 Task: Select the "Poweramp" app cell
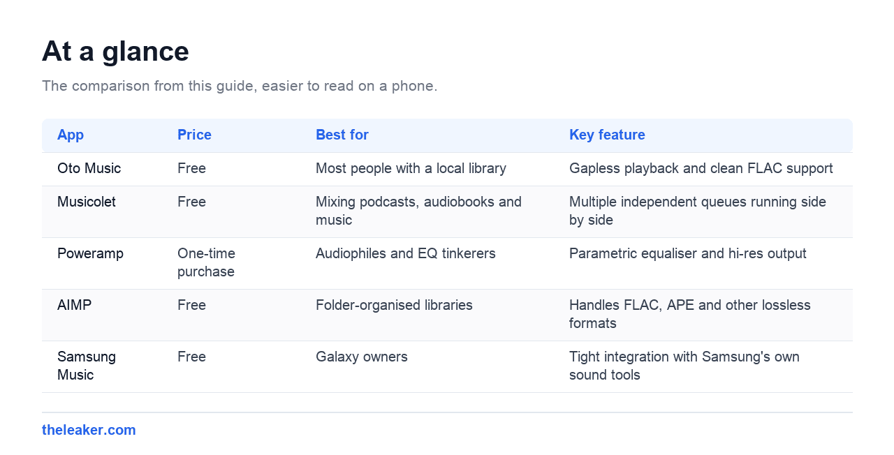90,253
